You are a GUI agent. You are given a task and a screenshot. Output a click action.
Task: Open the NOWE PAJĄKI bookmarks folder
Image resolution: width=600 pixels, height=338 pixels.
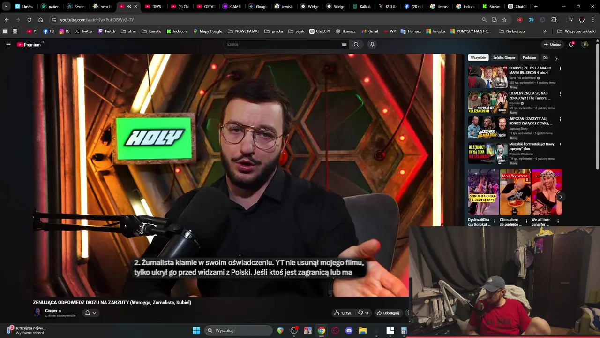click(x=243, y=31)
